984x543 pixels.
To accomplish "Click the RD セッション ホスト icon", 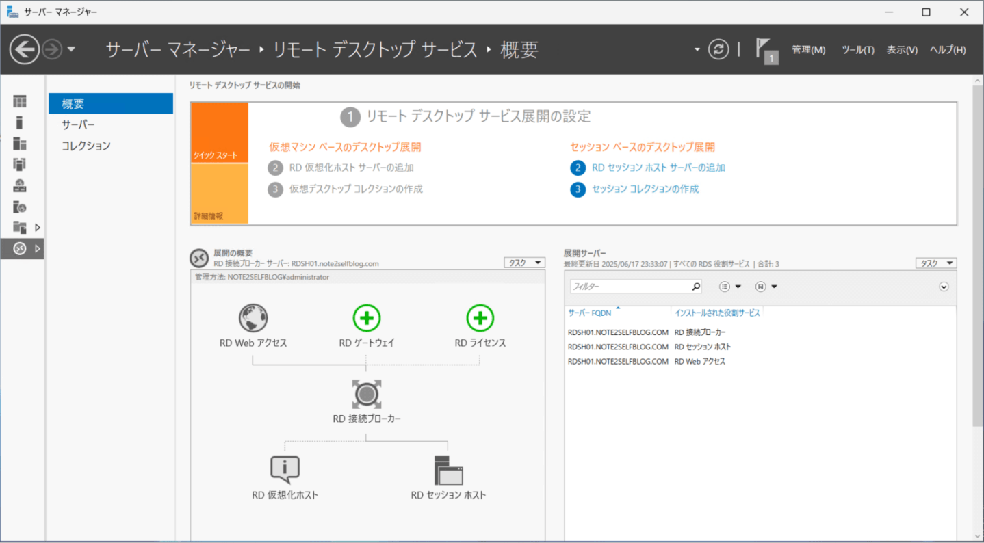I will 449,469.
